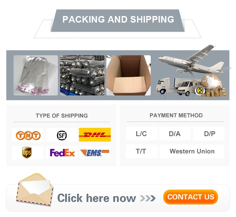Click the FedEx logo
This screenshot has height=217, width=236.
tap(62, 153)
